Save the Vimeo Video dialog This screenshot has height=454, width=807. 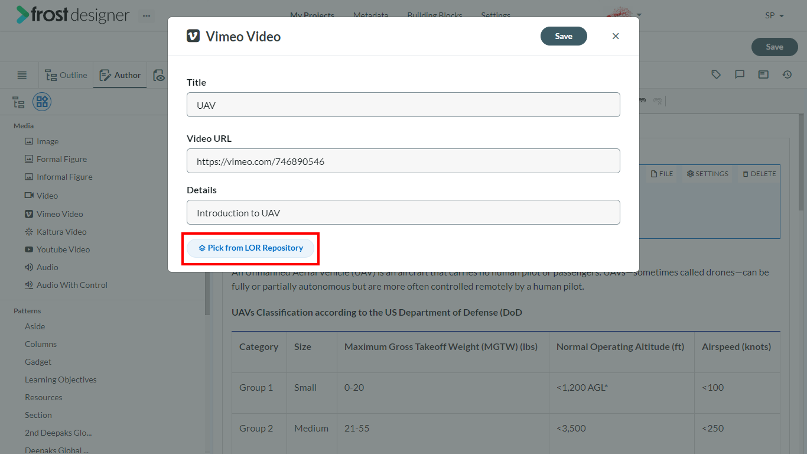[564, 36]
